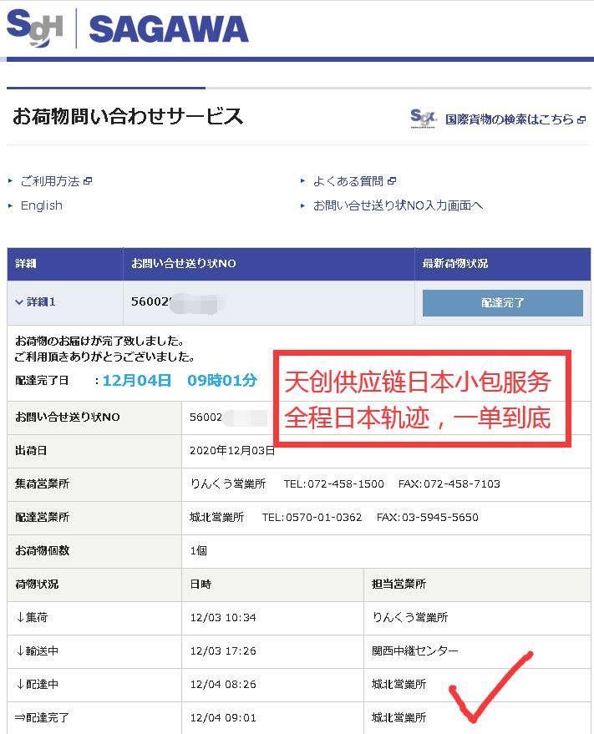594x734 pixels.
Task: Select timestamp 12/03 10:34
Action: pos(223,618)
